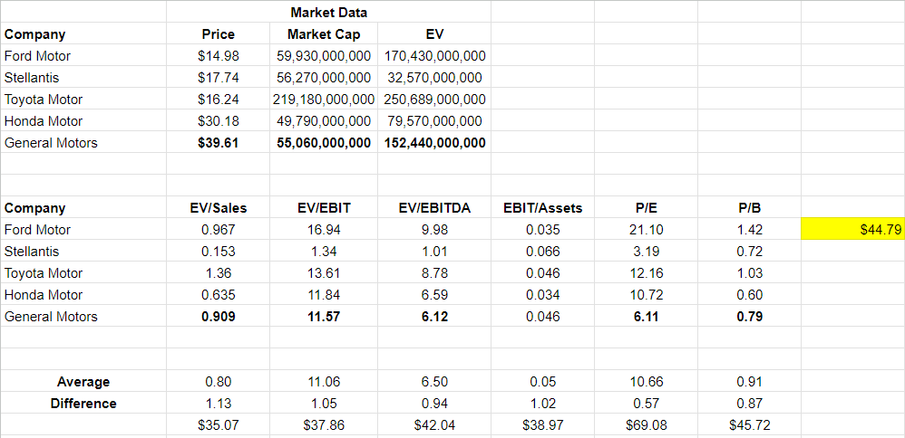Viewport: 905px width, 438px height.
Task: Select implied price cell $69.08
Action: point(646,425)
